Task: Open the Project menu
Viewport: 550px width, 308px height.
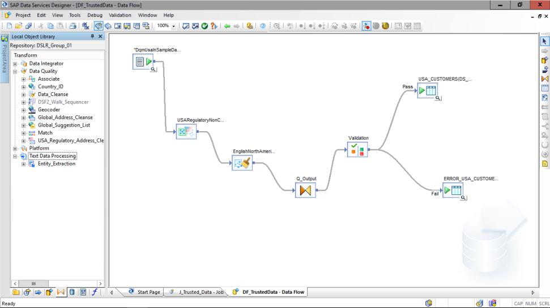Action: 23,15
